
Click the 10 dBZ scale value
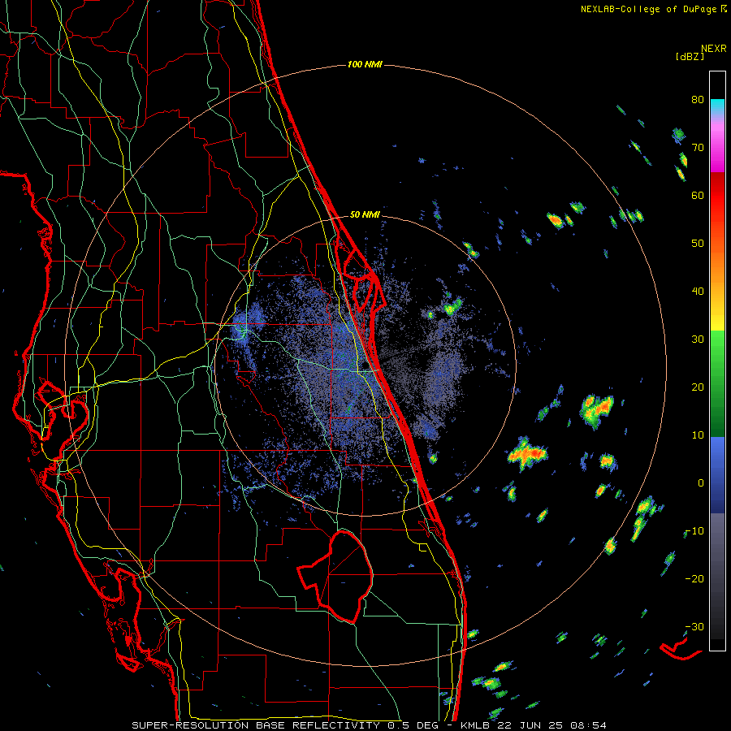point(698,435)
